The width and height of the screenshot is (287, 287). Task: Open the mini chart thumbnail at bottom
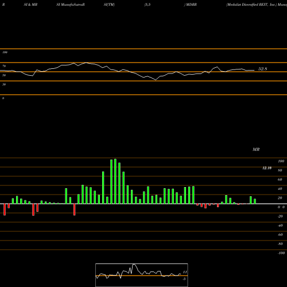click(142, 275)
